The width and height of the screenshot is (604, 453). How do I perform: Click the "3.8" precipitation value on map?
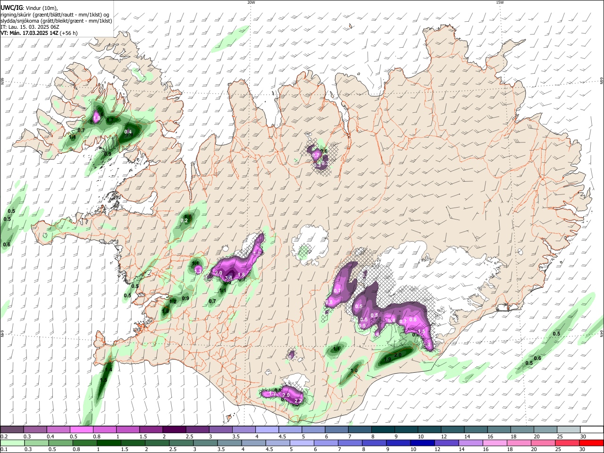pos(228,278)
